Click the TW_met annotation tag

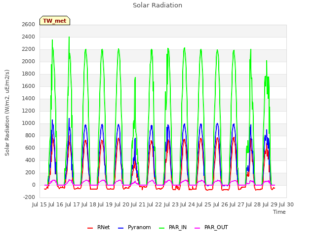(55, 21)
